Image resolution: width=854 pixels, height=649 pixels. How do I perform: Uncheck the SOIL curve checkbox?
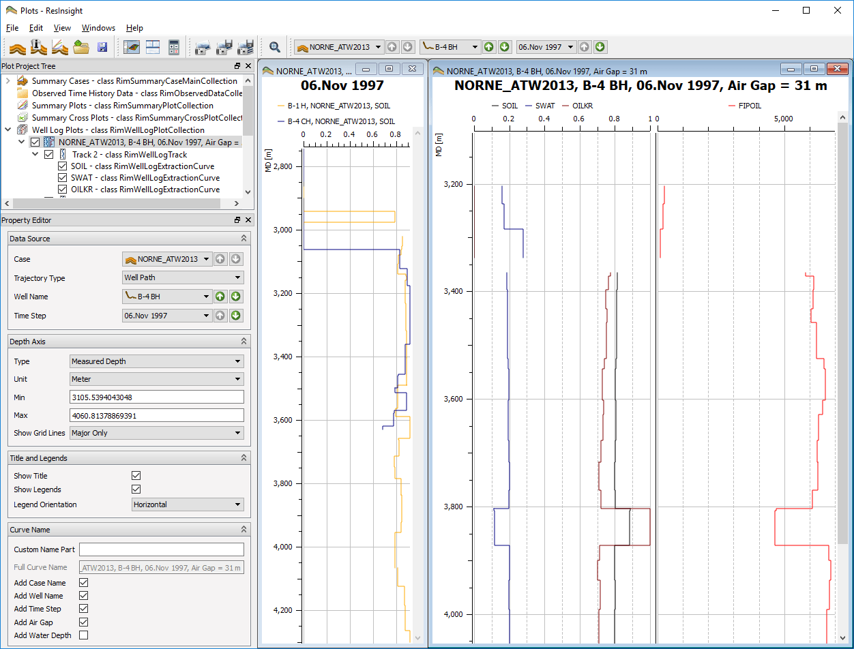[63, 166]
